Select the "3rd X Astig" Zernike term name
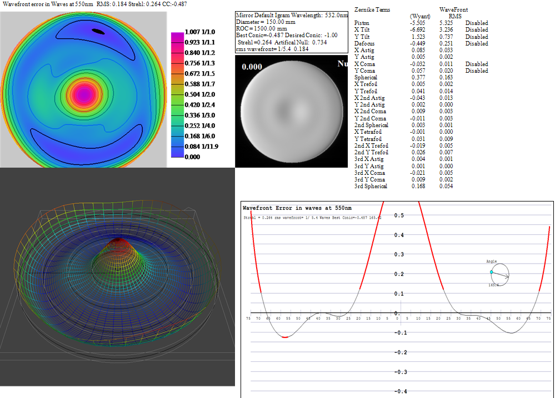The height and width of the screenshot is (398, 555). (369, 159)
